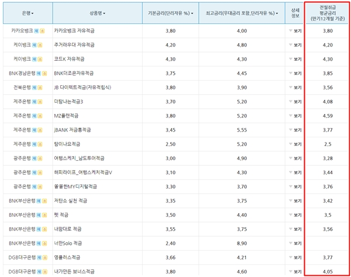Click yellow 소 badge beside BNK경남은행

click(44, 74)
